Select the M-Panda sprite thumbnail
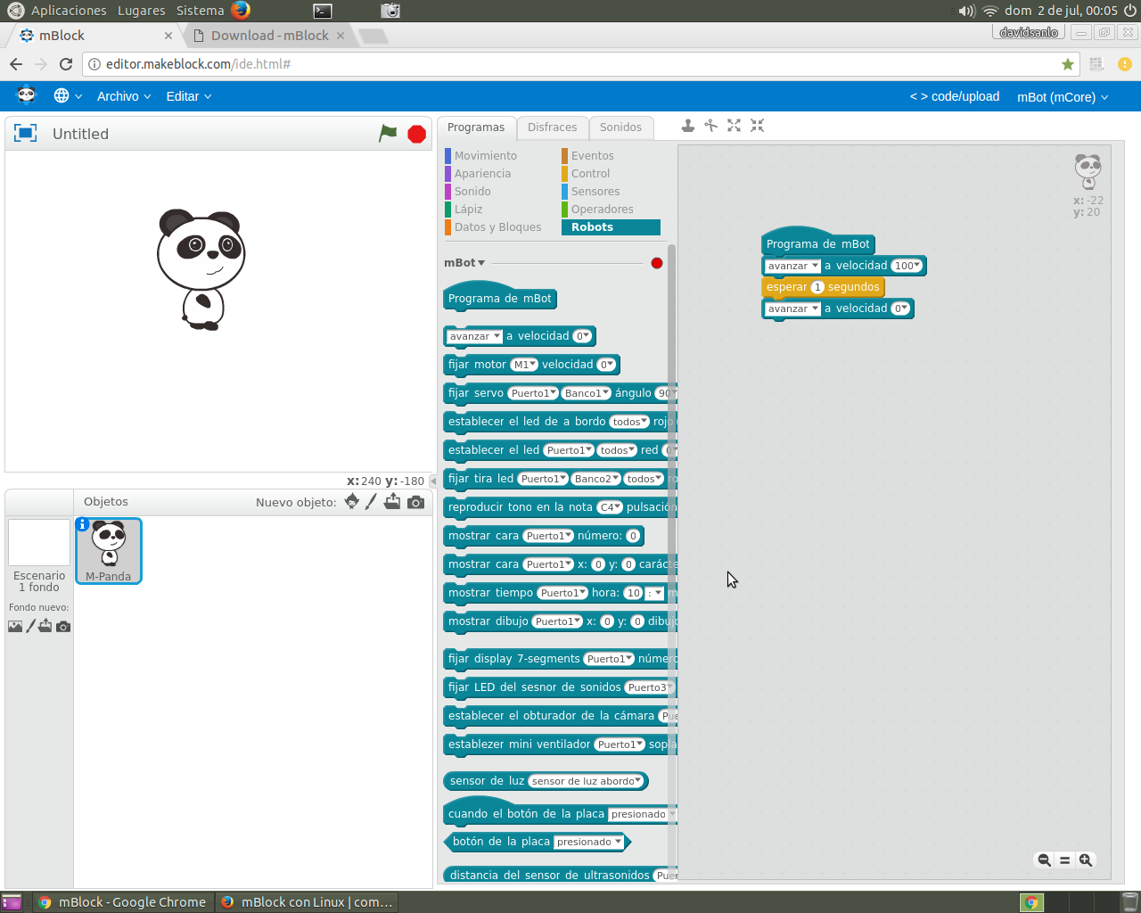 (109, 551)
